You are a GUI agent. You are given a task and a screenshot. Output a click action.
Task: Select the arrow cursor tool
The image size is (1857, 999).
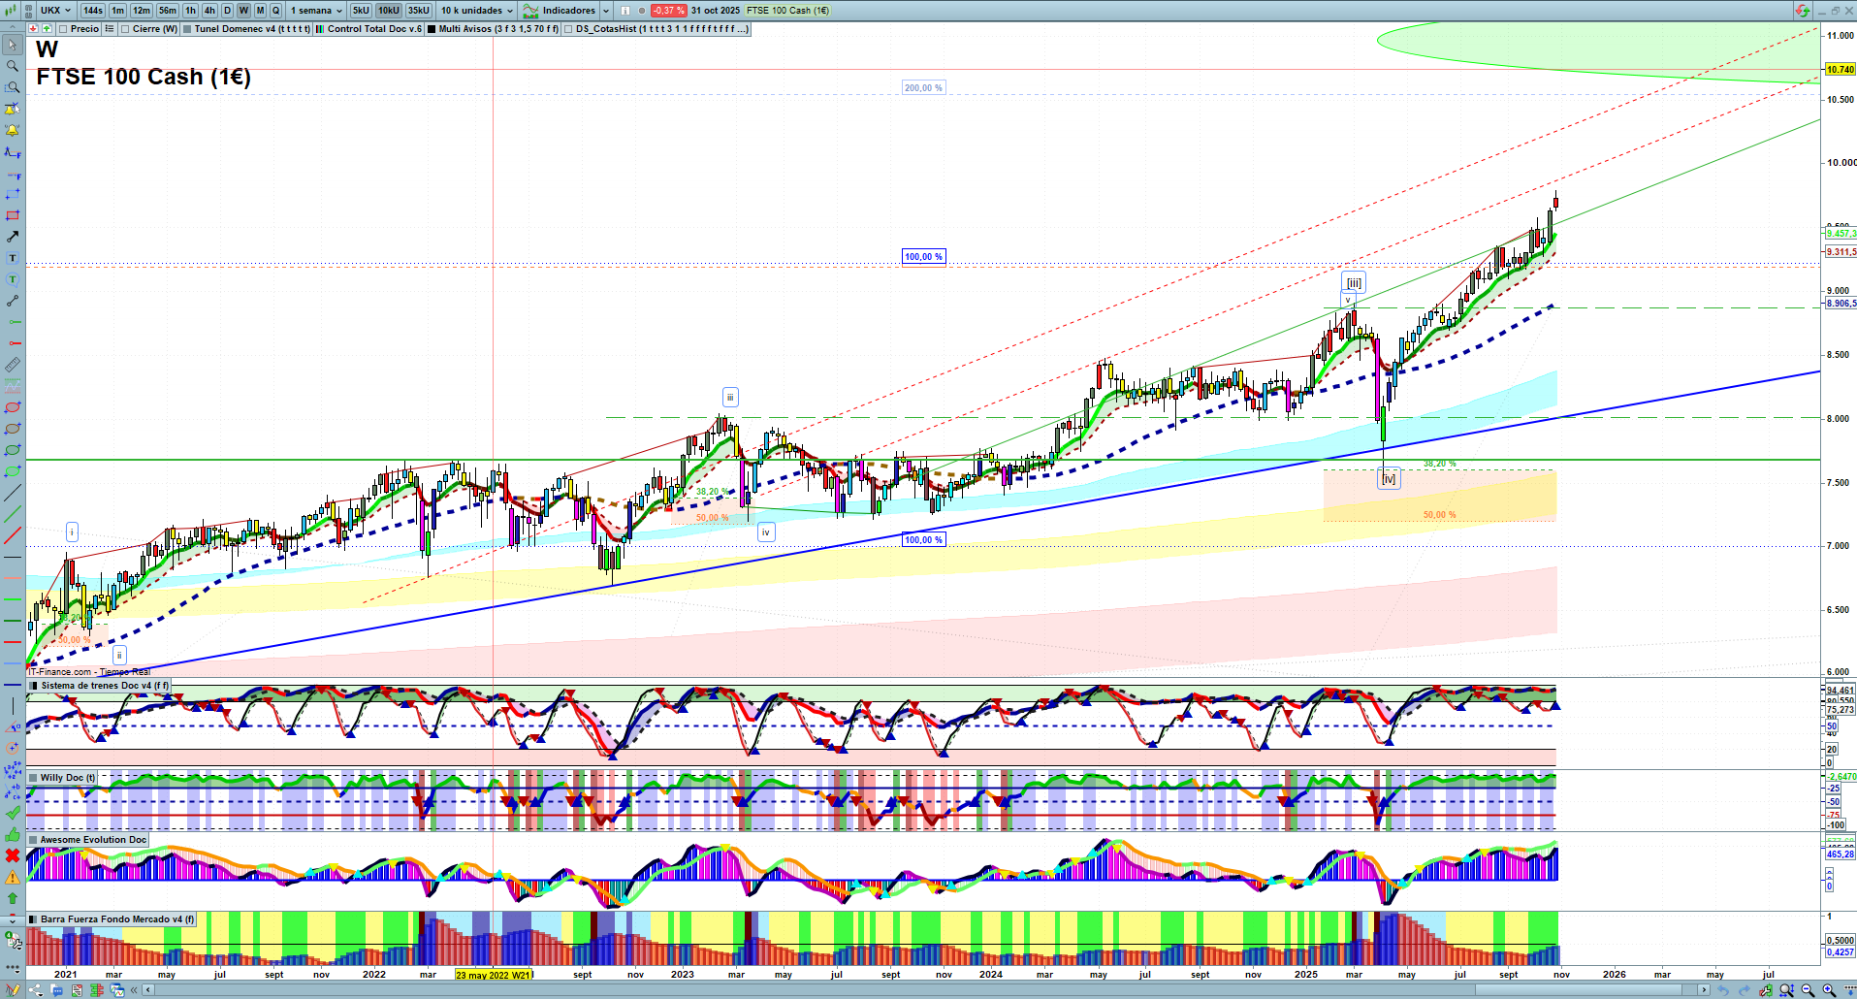(13, 45)
